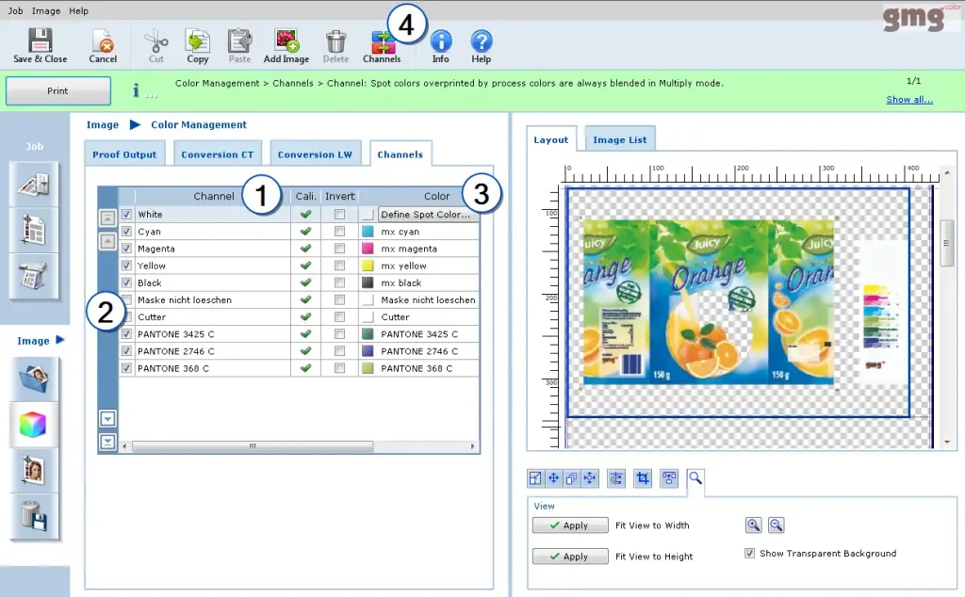Move channel up one arrow button
The height and width of the screenshot is (597, 965).
pyautogui.click(x=107, y=241)
